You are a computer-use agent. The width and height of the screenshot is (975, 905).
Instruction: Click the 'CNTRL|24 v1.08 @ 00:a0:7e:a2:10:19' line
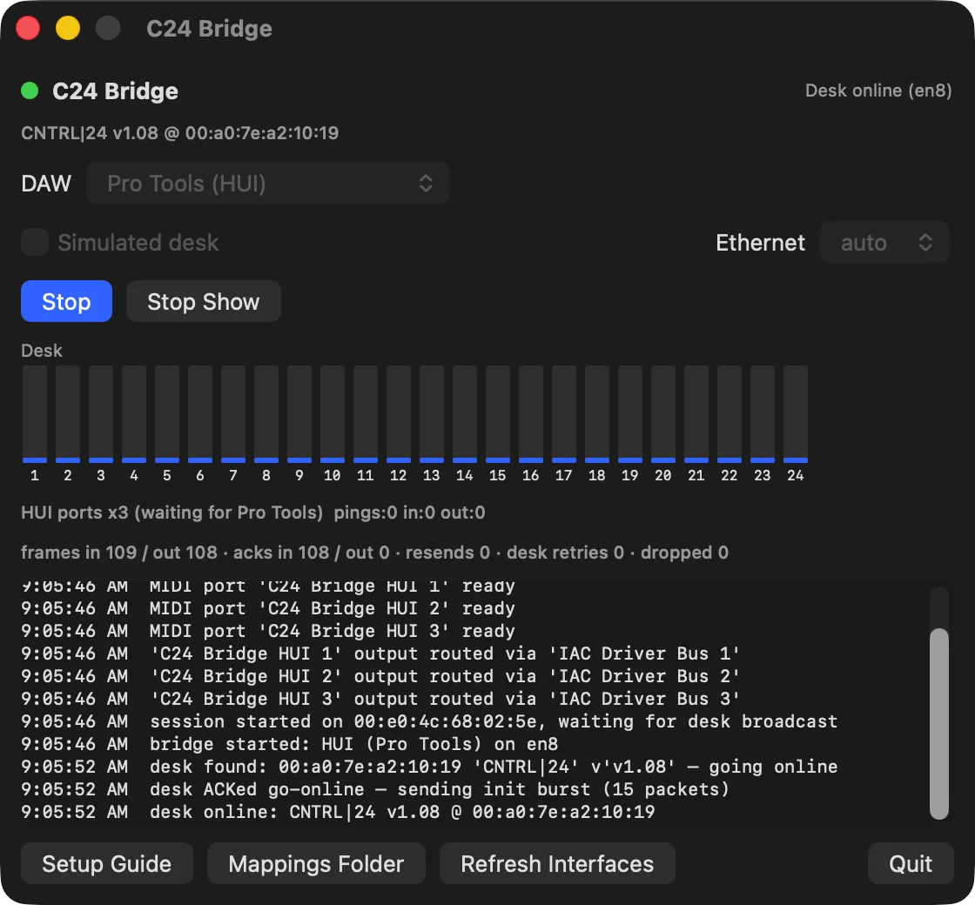[179, 133]
